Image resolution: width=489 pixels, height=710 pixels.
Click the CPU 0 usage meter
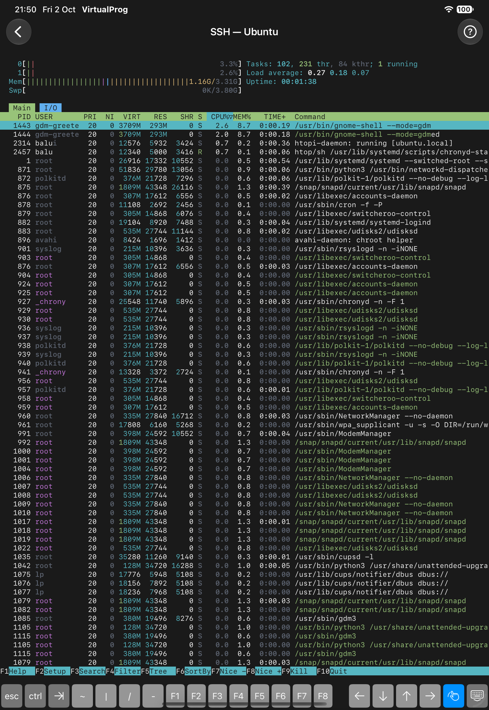[x=129, y=64]
